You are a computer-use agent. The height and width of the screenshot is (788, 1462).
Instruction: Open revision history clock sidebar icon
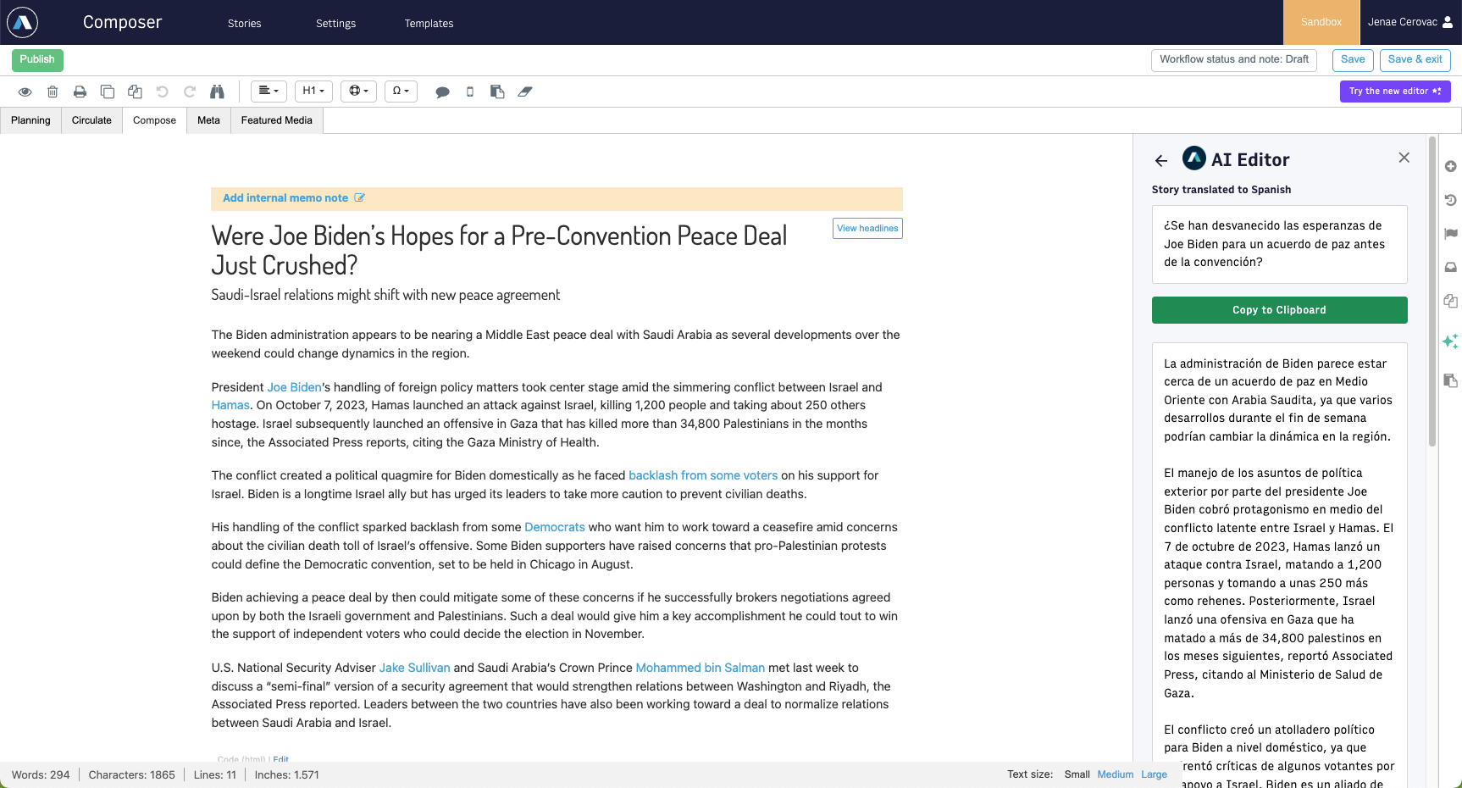(1450, 200)
